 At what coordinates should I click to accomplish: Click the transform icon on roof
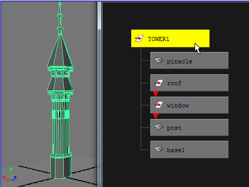(159, 83)
